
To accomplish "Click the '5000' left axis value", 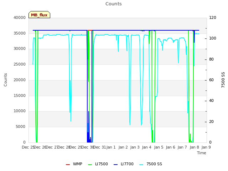I will pyautogui.click(x=21, y=127).
